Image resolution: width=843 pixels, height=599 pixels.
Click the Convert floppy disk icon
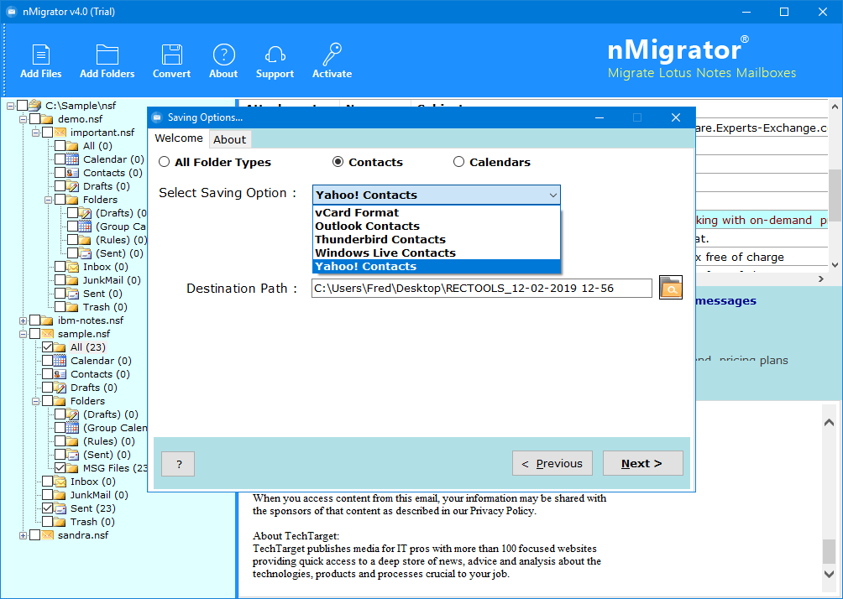click(171, 55)
